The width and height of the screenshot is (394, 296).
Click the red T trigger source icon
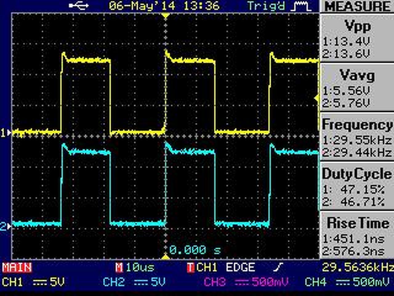click(191, 267)
